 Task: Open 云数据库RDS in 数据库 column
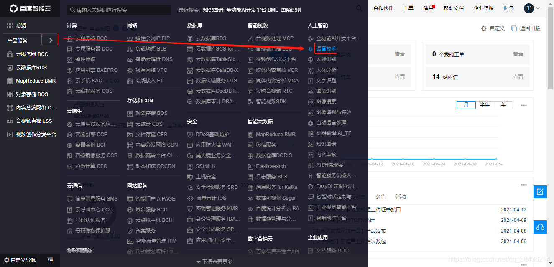211,38
